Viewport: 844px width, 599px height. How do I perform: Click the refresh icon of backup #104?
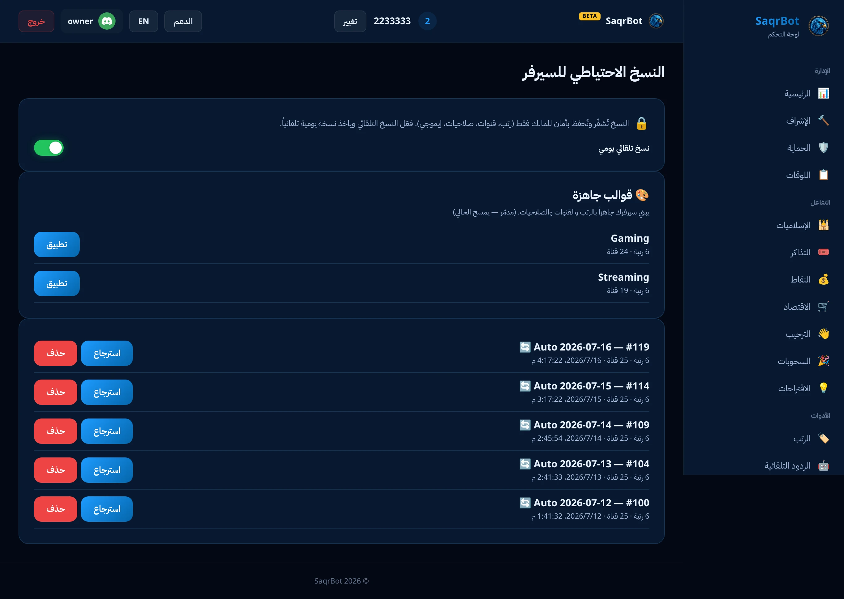click(525, 464)
